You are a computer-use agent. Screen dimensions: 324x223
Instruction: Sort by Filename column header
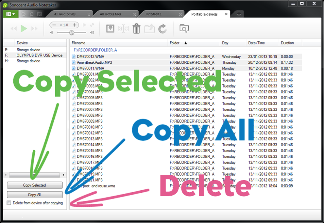tap(119, 43)
